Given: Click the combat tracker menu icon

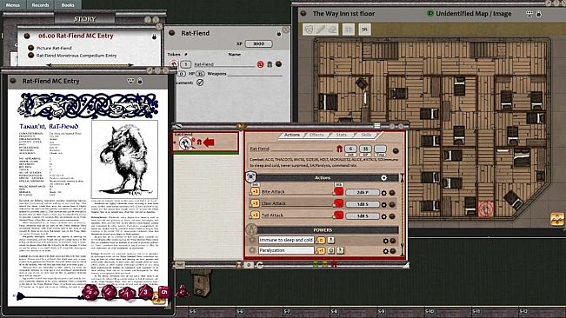Looking at the screenshot, I should coord(376,125).
